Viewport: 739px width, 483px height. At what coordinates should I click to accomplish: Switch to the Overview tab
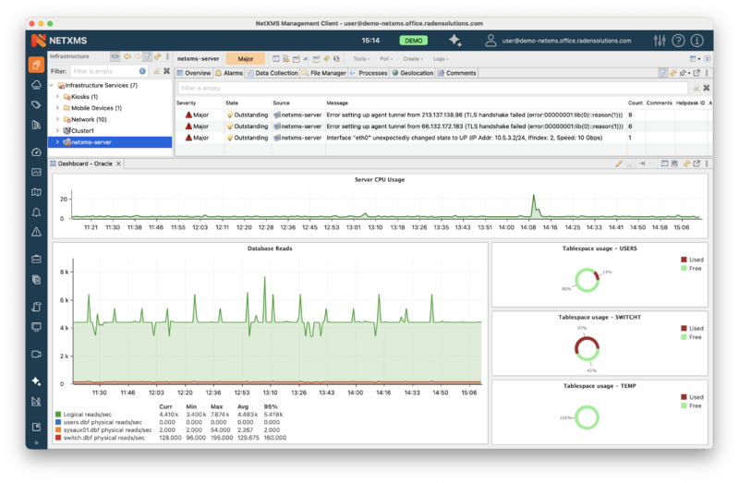194,73
